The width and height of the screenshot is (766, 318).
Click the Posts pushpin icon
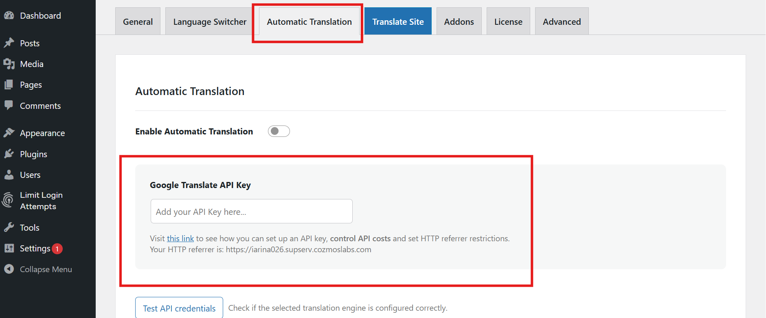[x=9, y=43]
